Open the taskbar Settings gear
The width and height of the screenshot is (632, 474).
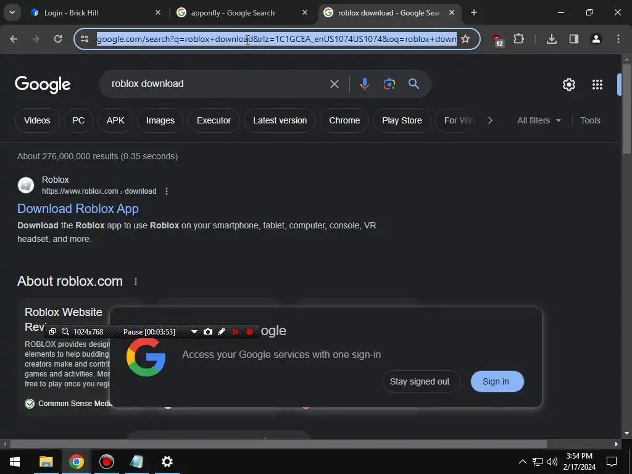coord(167,462)
